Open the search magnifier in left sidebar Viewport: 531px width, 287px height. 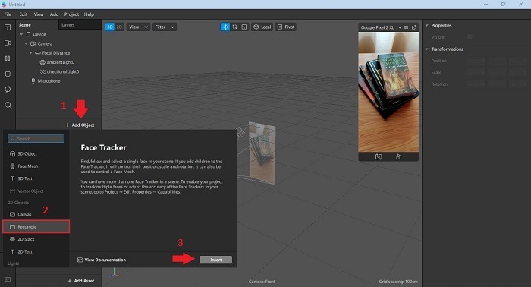[x=8, y=105]
